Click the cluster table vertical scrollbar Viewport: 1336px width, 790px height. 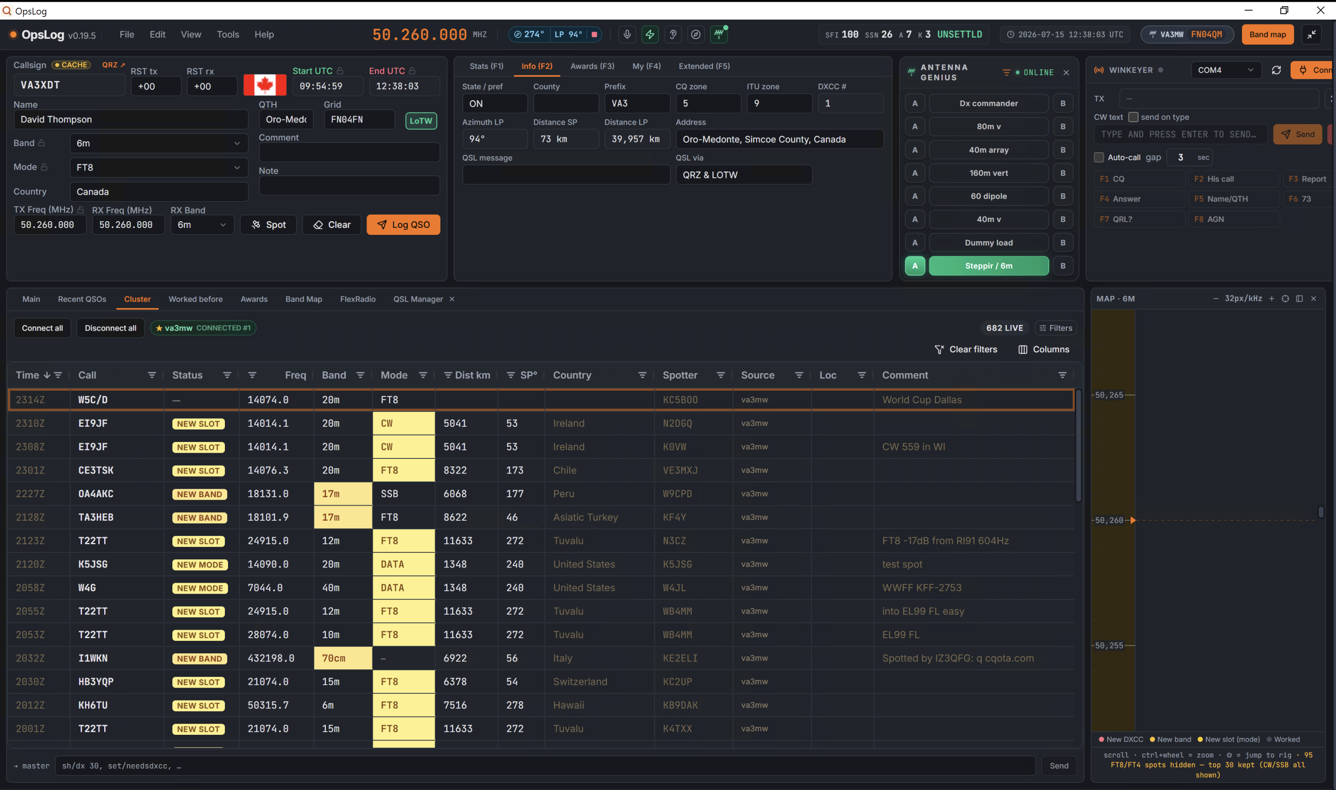[1078, 446]
